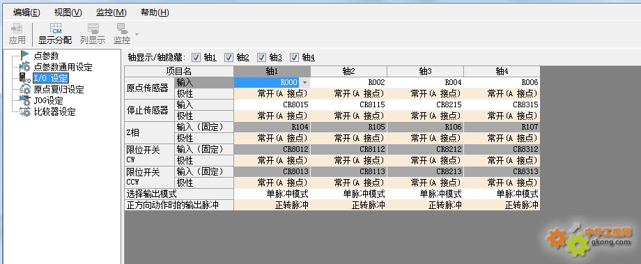Click the R104 Z相 input cell
This screenshot has height=264, width=641.
coord(272,127)
